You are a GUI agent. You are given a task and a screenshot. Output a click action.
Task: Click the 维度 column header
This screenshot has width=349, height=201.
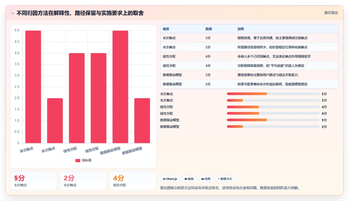pyautogui.click(x=166, y=29)
